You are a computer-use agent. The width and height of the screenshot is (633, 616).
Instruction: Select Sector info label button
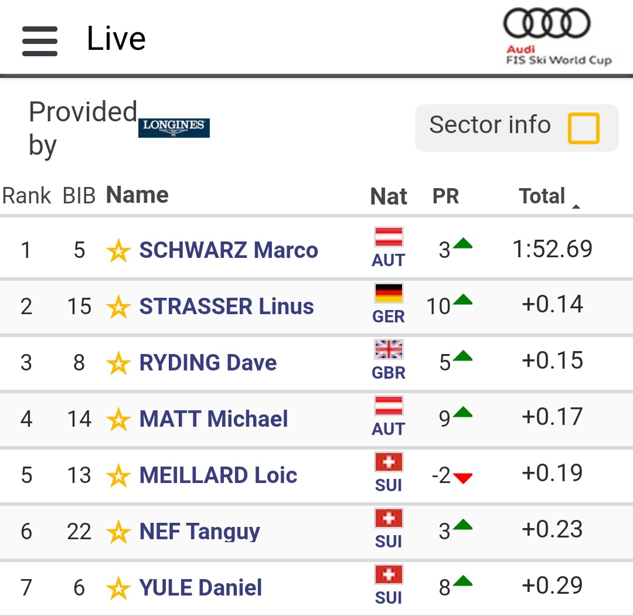click(x=490, y=125)
